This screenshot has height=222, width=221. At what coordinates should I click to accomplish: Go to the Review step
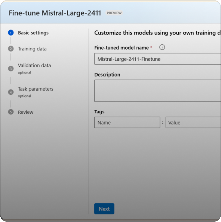pos(26,112)
